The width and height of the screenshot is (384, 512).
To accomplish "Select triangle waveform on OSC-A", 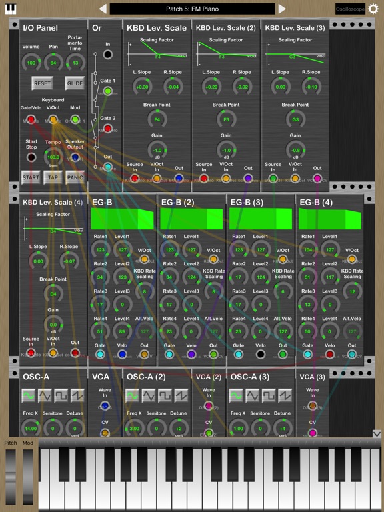I will click(x=45, y=395).
